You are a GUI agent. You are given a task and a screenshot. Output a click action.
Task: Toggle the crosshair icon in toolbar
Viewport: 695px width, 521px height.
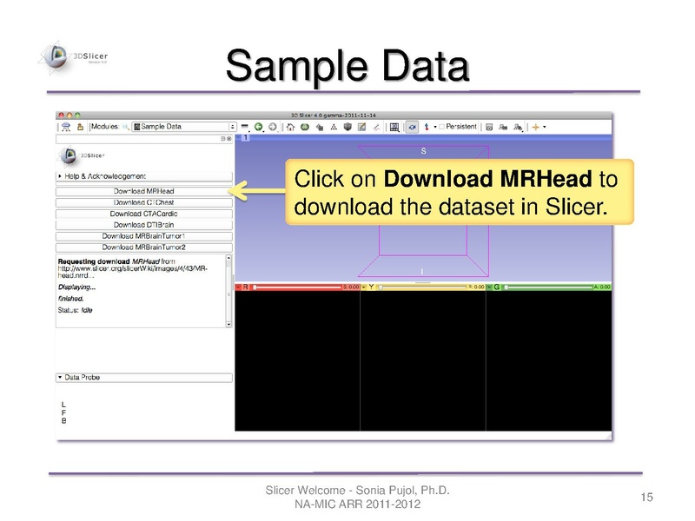[536, 127]
